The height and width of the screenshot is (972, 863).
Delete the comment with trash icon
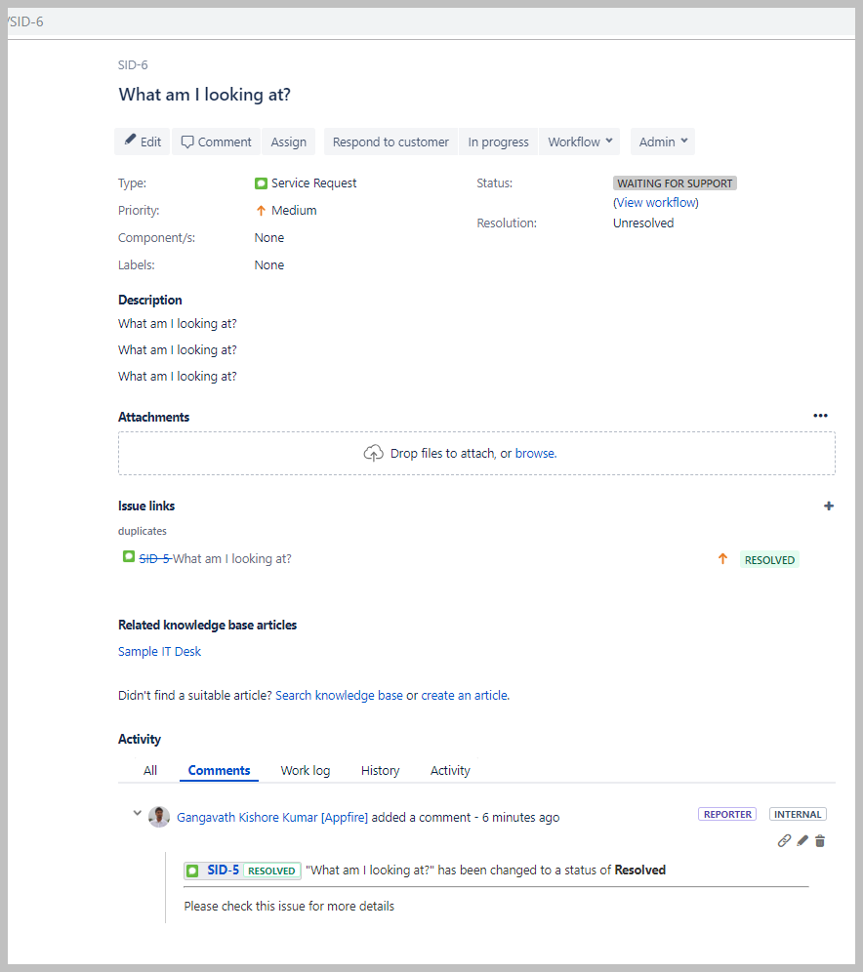coord(820,841)
